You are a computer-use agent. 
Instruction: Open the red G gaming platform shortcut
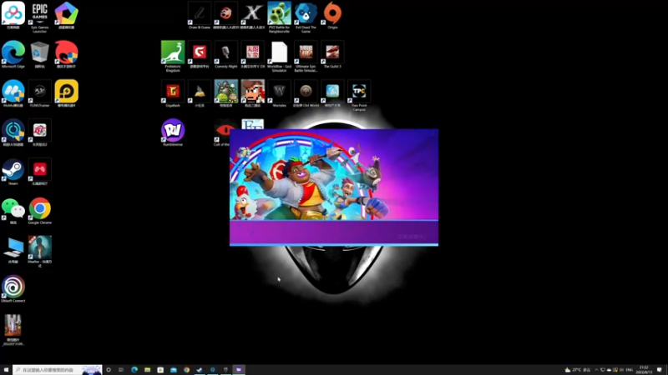coord(200,54)
